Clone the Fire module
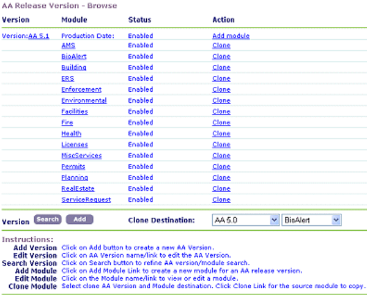367x295 pixels. tap(221, 122)
